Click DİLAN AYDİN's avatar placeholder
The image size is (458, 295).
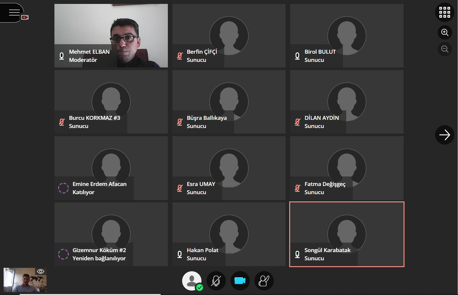pyautogui.click(x=347, y=102)
